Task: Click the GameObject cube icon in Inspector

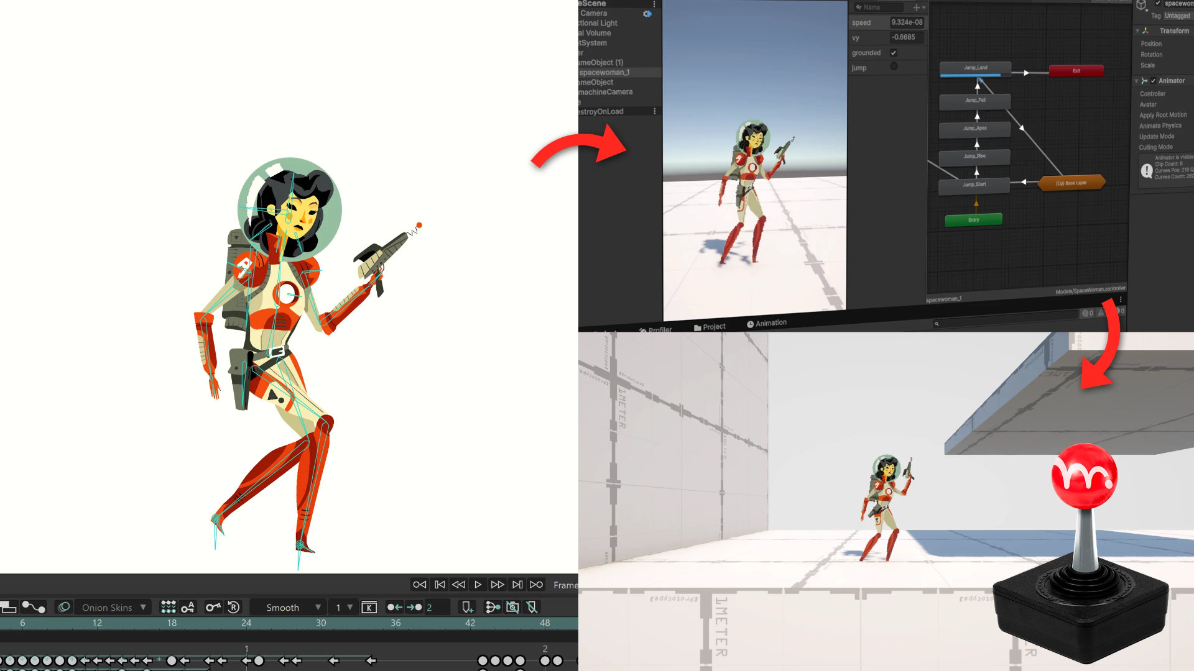Action: [x=1141, y=6]
